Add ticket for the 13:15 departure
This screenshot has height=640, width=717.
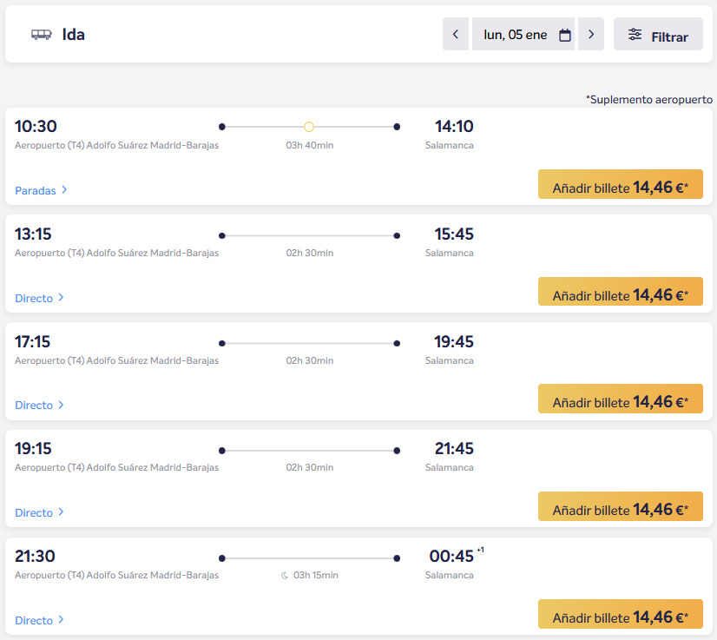pos(620,293)
